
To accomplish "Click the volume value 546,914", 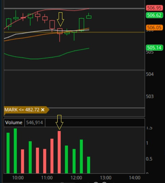I will [34, 122].
